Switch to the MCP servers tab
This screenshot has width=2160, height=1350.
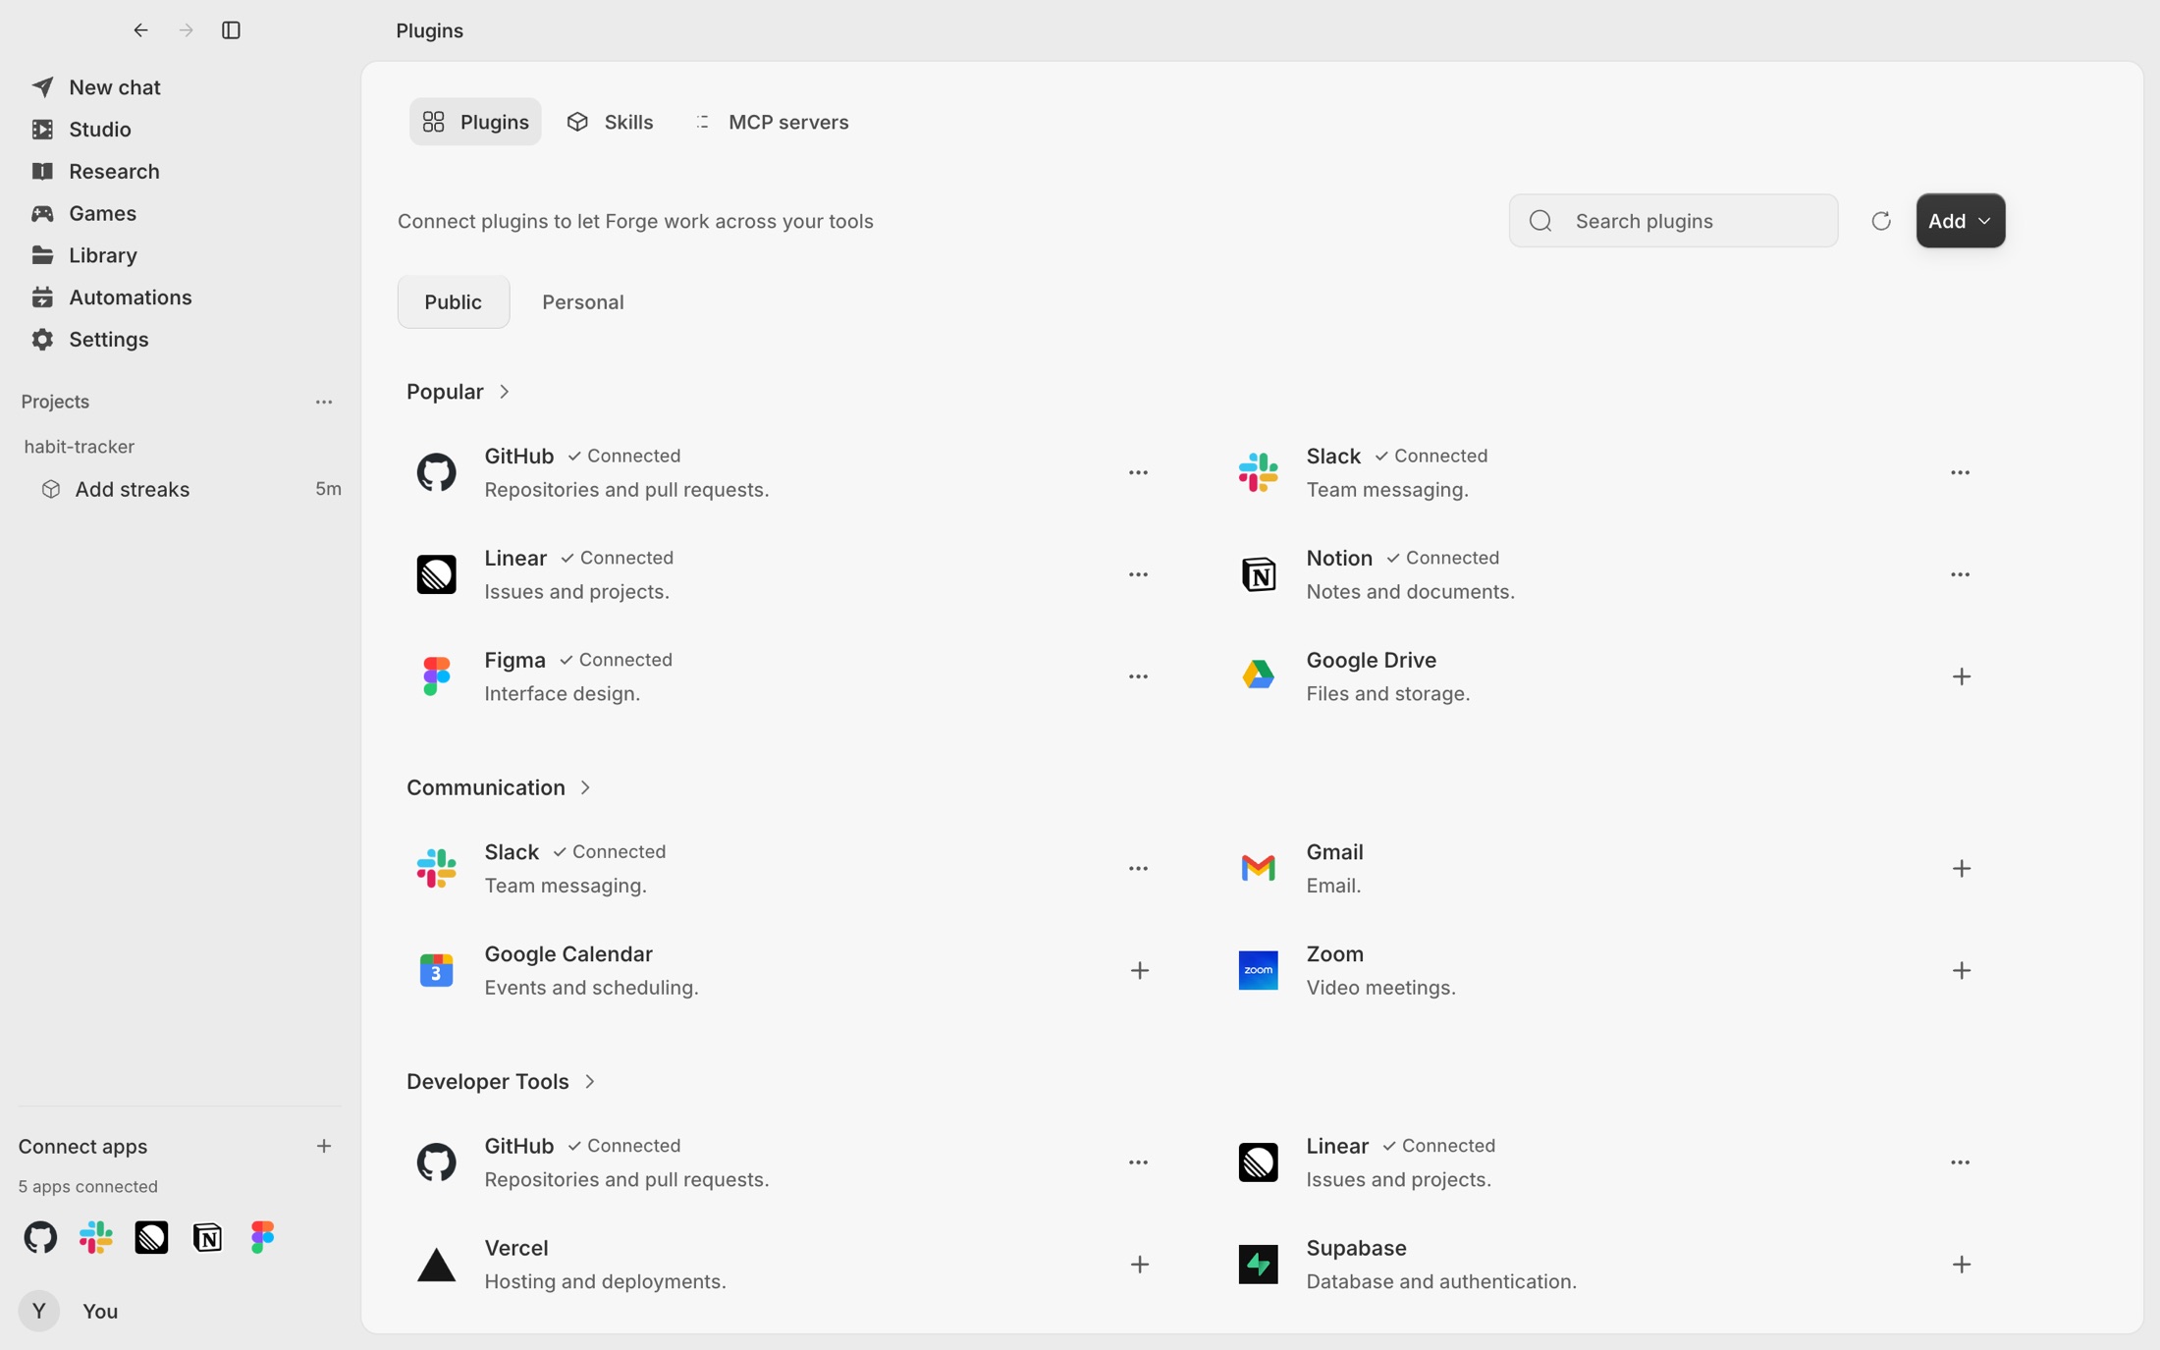(772, 122)
